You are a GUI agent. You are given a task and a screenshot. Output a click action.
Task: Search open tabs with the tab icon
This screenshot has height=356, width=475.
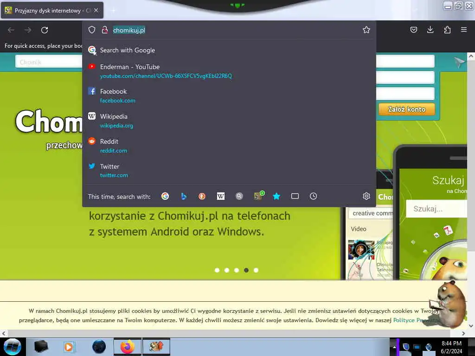(x=295, y=196)
